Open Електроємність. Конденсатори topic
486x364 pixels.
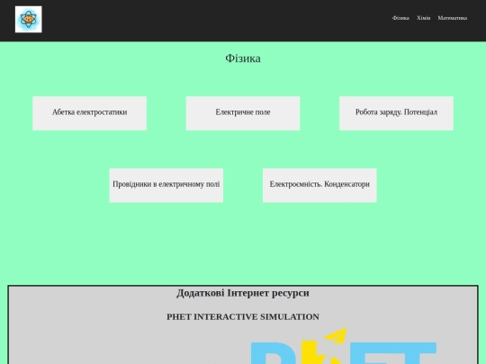pyautogui.click(x=319, y=185)
